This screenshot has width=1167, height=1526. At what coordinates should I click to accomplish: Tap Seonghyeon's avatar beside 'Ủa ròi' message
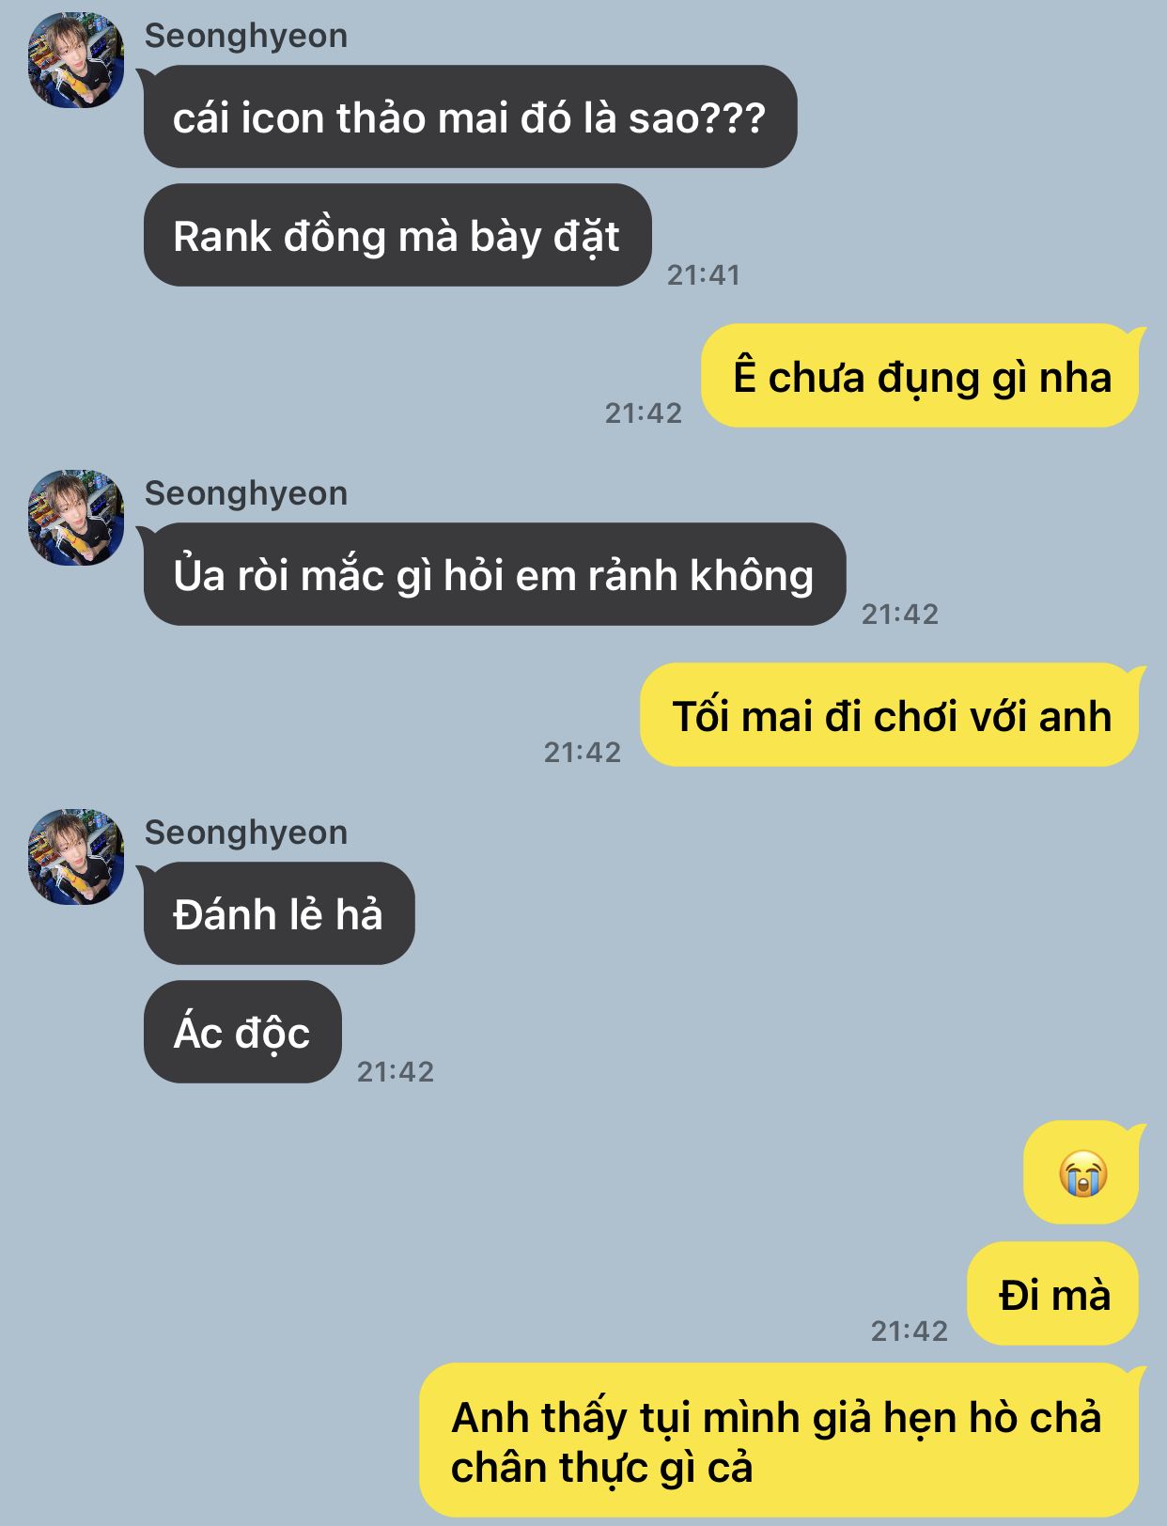76,518
